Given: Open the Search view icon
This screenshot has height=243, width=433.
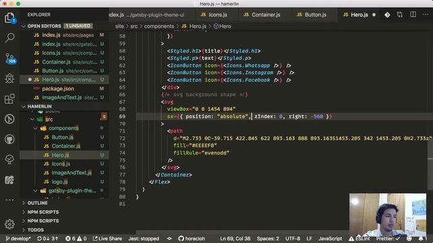Looking at the screenshot, I should pyautogui.click(x=9, y=38).
